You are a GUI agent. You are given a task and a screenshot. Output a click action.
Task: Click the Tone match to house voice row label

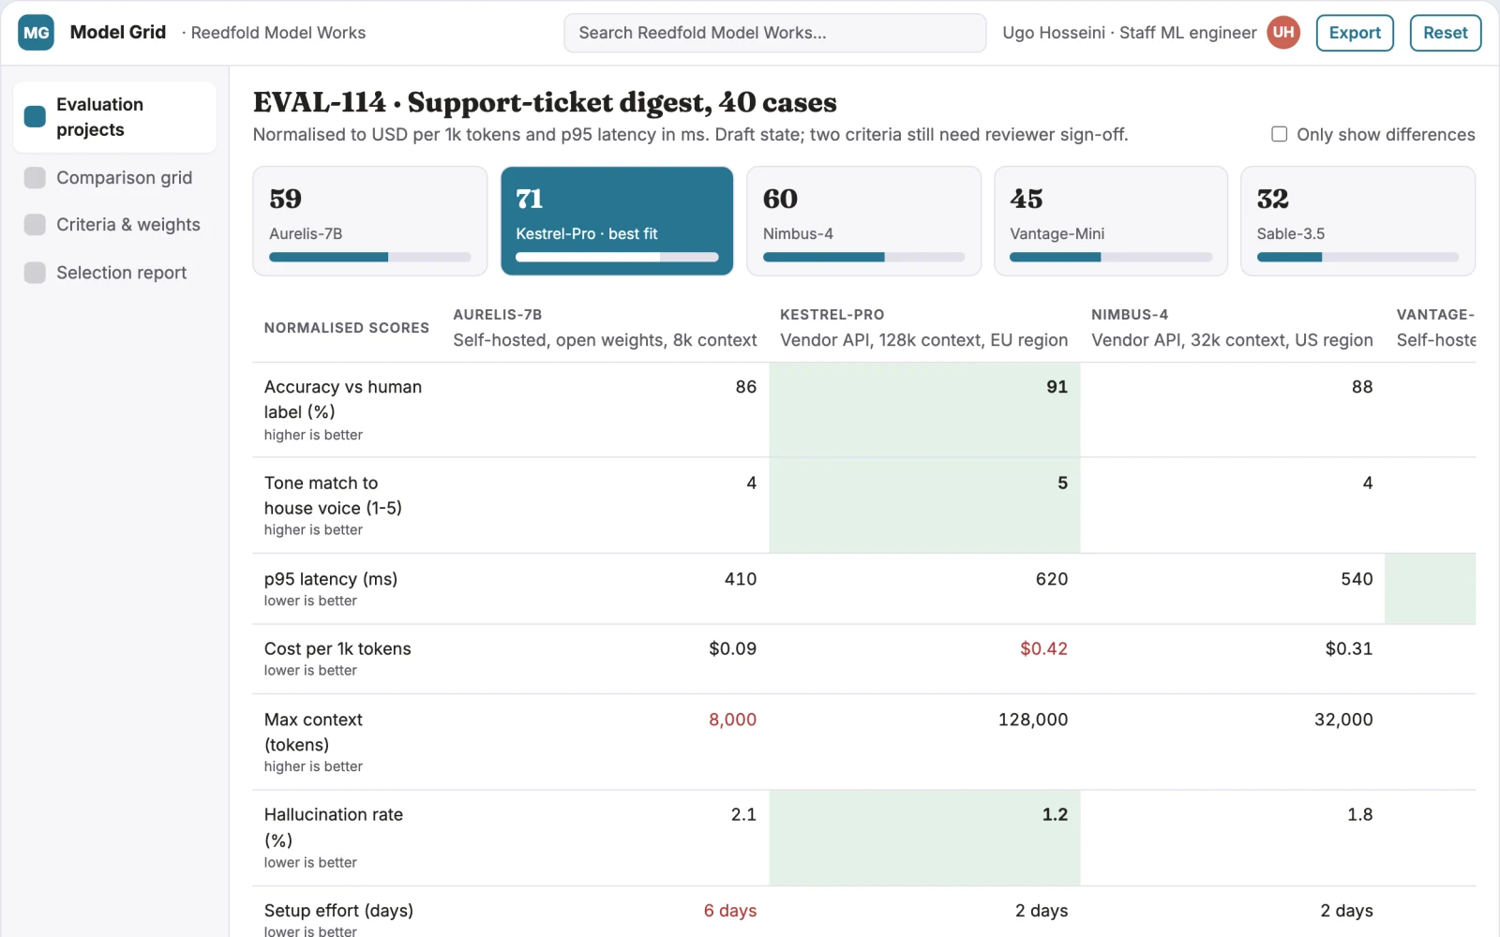(x=333, y=496)
